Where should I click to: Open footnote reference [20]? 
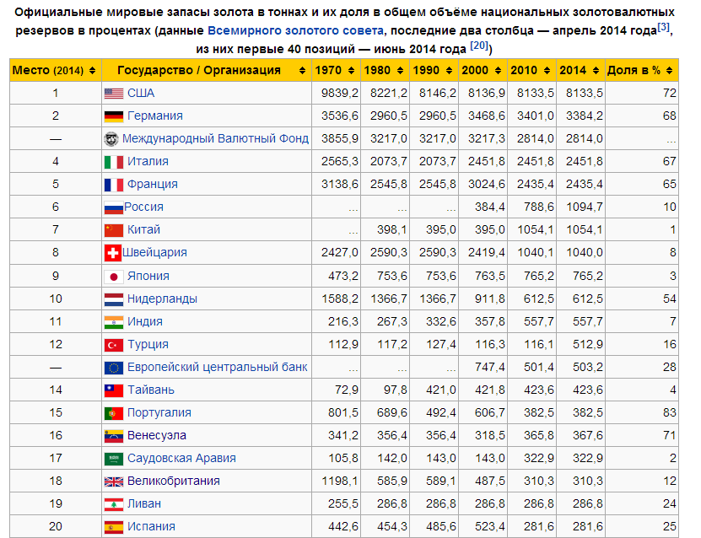pos(479,46)
